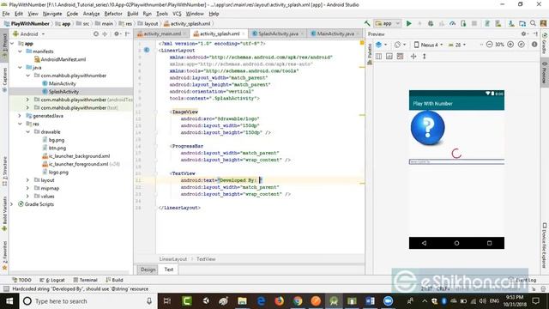
Task: Switch to SplashActivity.java tab
Action: 278,33
